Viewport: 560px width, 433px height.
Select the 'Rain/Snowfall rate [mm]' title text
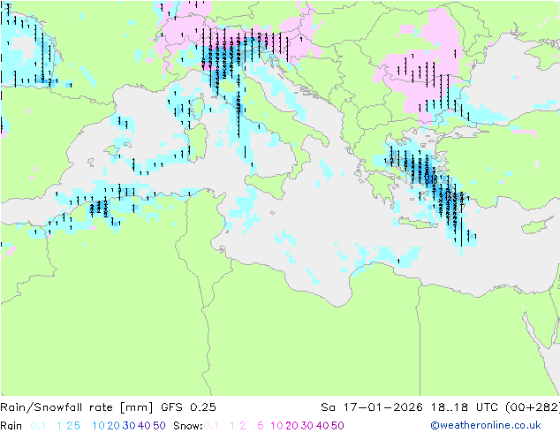(x=77, y=407)
